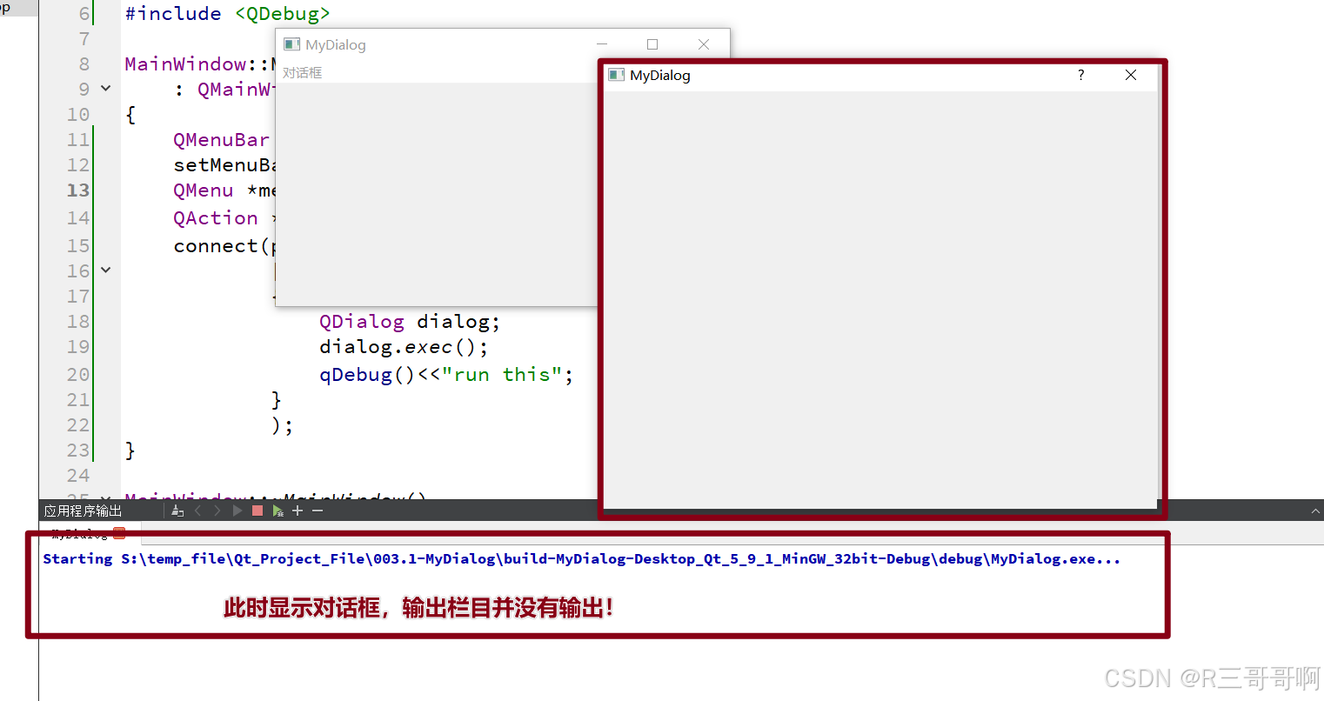Click the QMenu keyword on line 13
The width and height of the screenshot is (1324, 701).
click(x=204, y=190)
